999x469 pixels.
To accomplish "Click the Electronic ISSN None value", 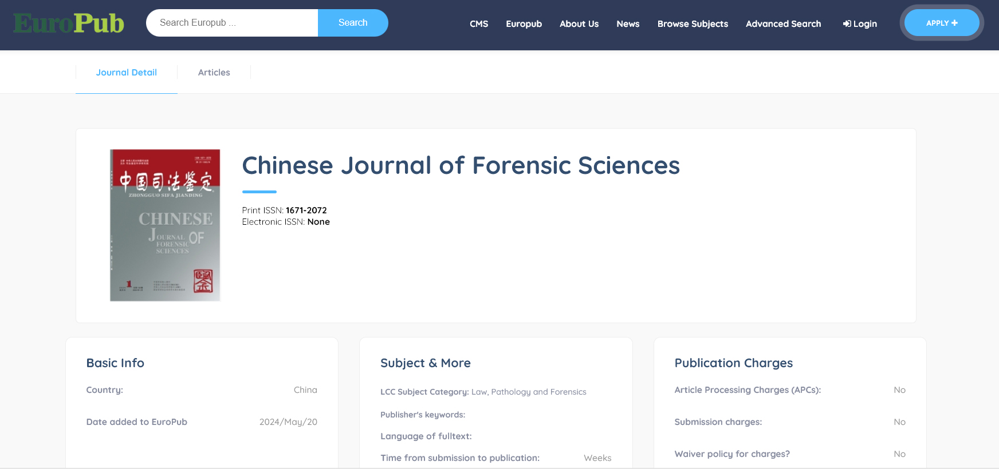I will coord(318,222).
